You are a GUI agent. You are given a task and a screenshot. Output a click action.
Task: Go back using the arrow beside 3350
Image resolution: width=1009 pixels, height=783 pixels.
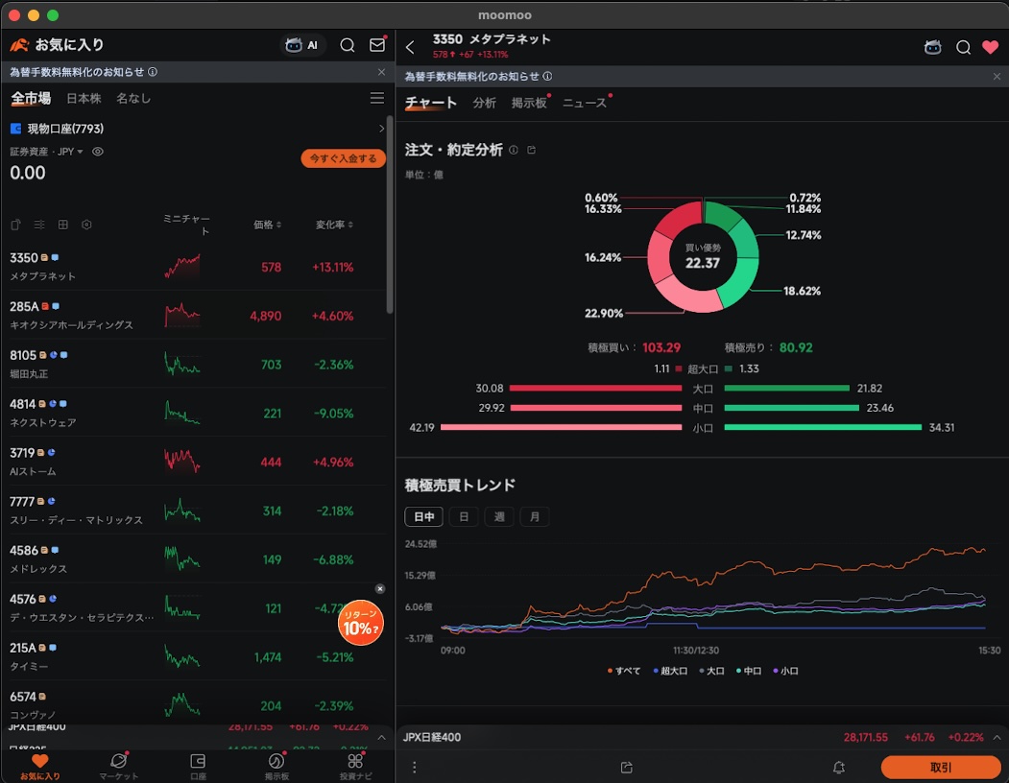[410, 46]
